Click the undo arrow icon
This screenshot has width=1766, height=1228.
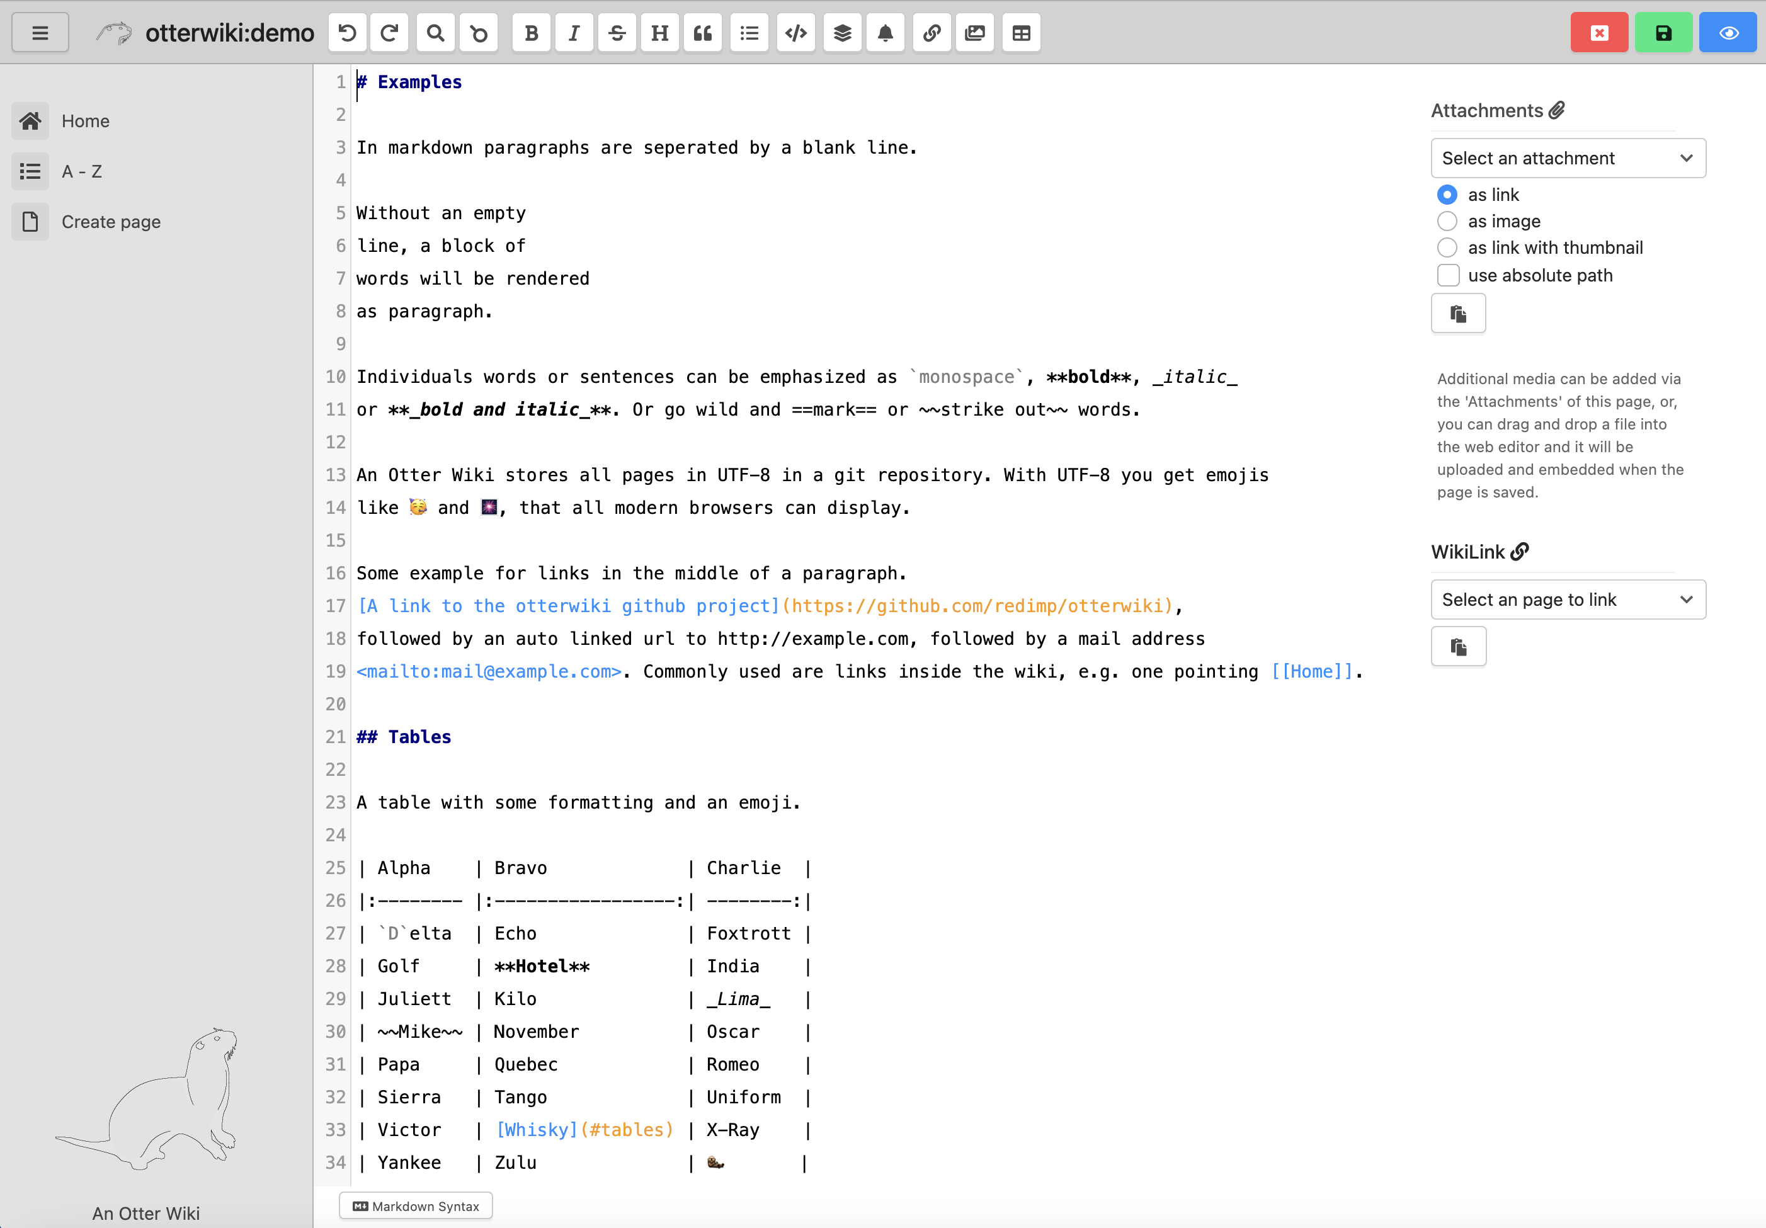(x=348, y=33)
